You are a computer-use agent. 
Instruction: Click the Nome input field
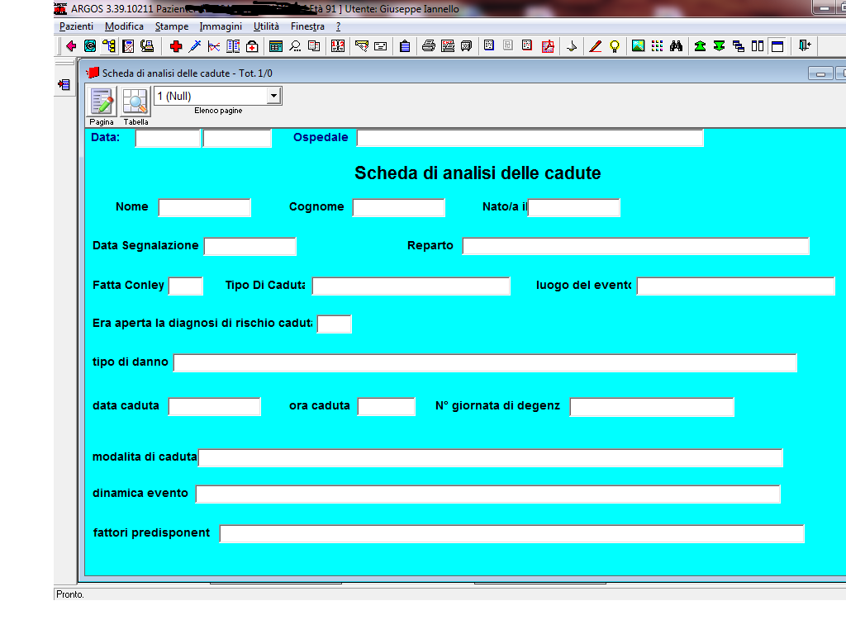(204, 207)
